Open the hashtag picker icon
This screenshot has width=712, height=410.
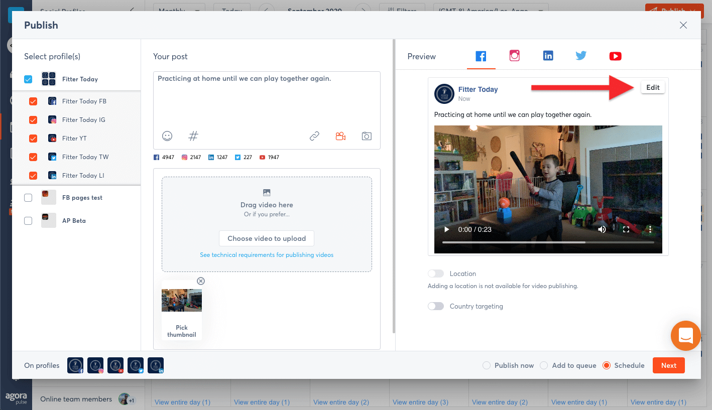pyautogui.click(x=193, y=136)
